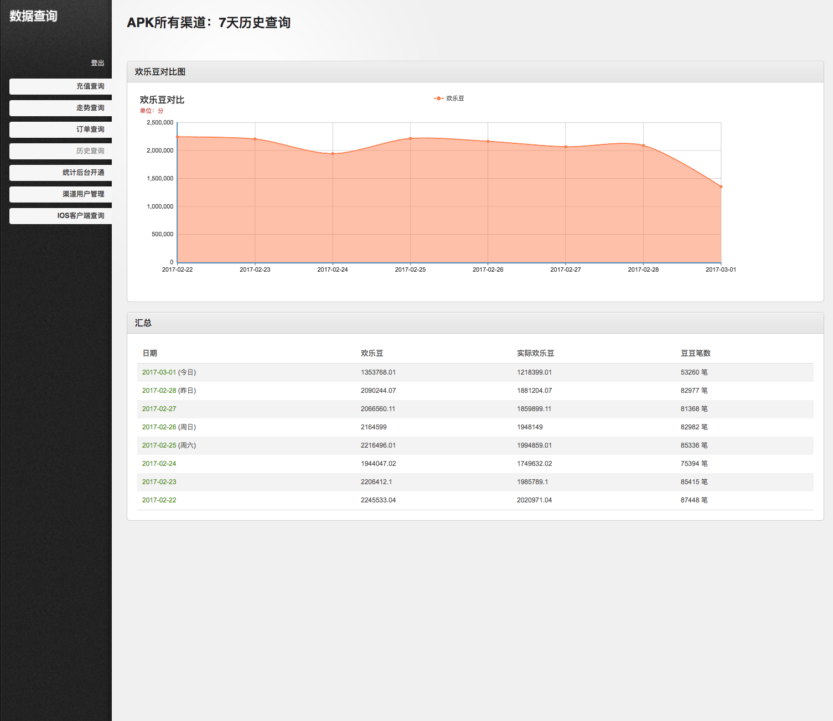The height and width of the screenshot is (721, 833).
Task: Open the IOS客户端查询 menu item
Action: 61,216
